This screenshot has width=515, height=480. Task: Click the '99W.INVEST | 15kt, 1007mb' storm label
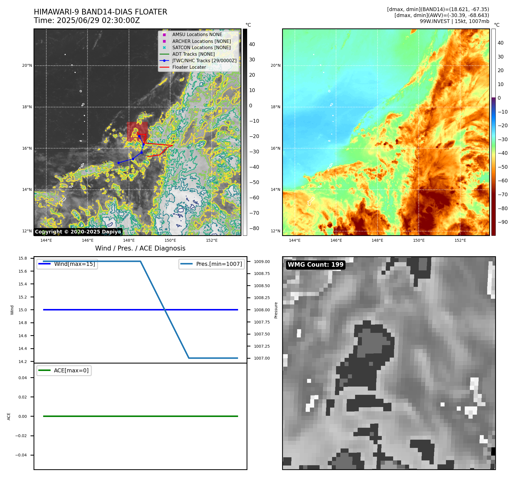[454, 21]
